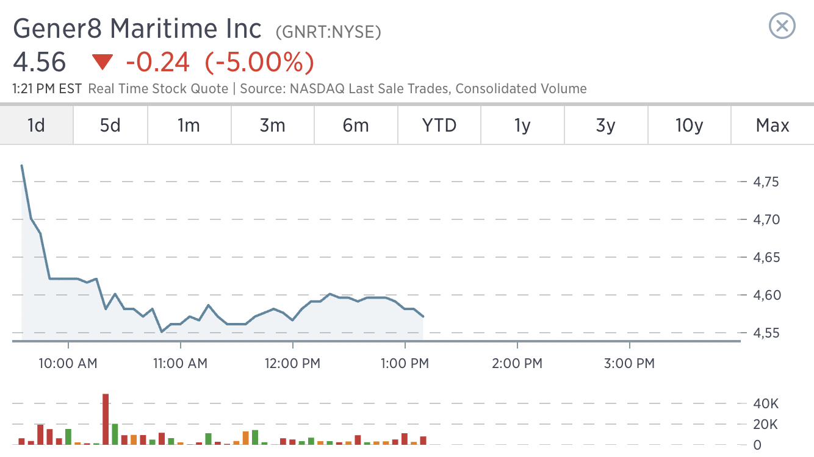
Task: Display the 3y price chart
Action: tap(605, 126)
